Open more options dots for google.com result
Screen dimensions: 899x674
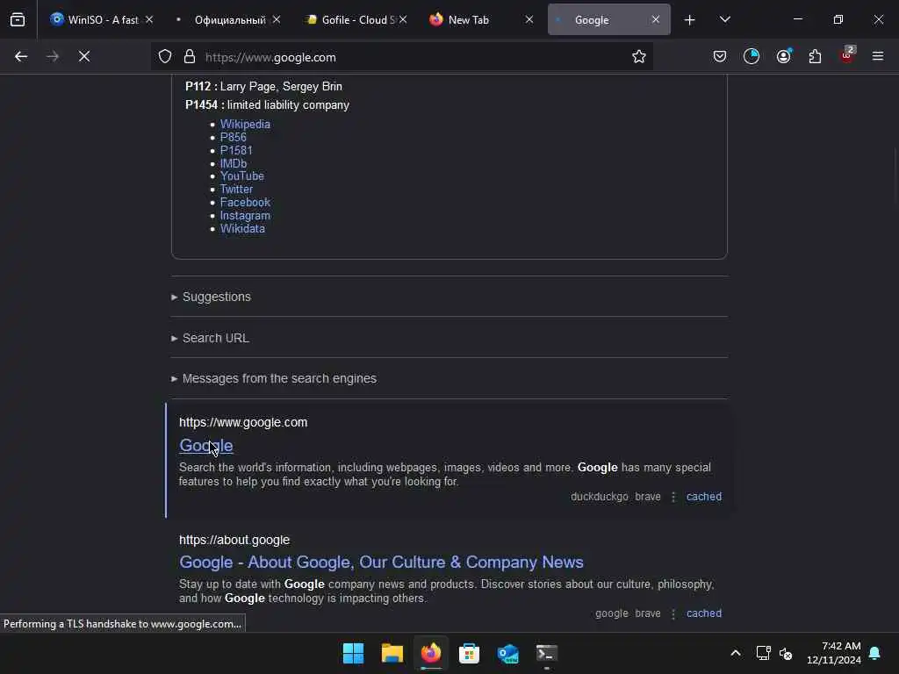pyautogui.click(x=673, y=497)
